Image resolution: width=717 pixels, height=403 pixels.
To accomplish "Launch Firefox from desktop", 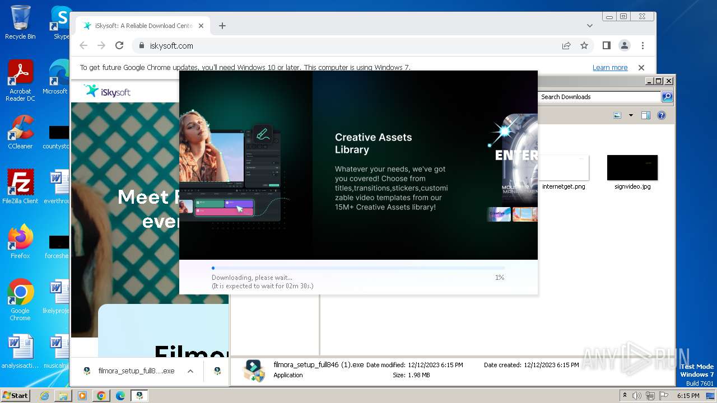I will click(20, 241).
